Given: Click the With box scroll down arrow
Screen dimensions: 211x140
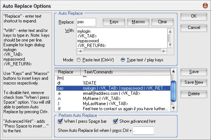Looking at the screenshot, I should (x=170, y=45).
